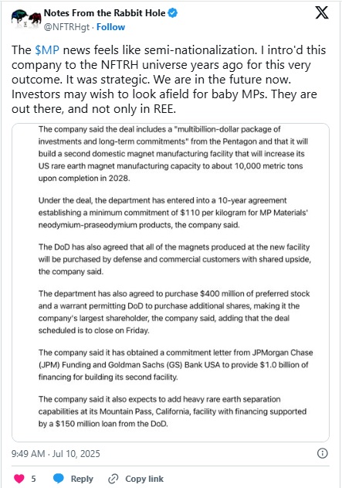Image resolution: width=342 pixels, height=488 pixels.
Task: Click the image paragraph about $400 million preferred stock
Action: [x=174, y=312]
